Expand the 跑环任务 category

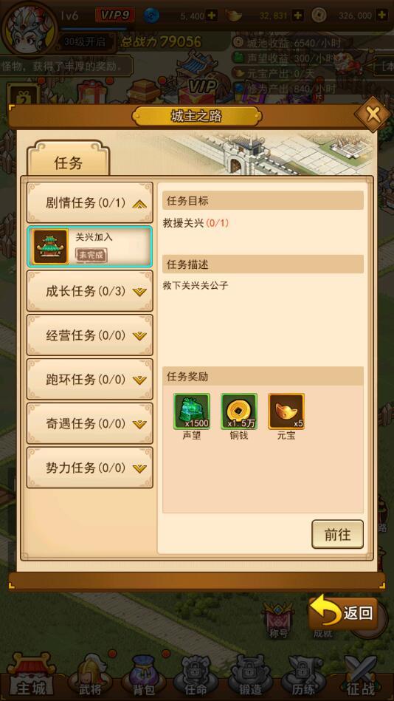(90, 380)
